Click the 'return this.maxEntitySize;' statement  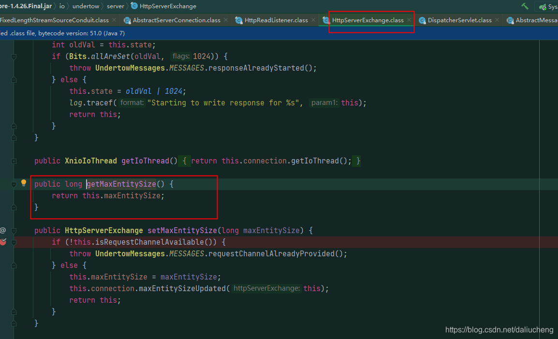pyautogui.click(x=108, y=195)
